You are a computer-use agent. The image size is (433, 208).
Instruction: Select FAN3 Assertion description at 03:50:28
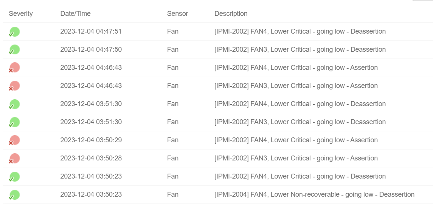(x=296, y=158)
